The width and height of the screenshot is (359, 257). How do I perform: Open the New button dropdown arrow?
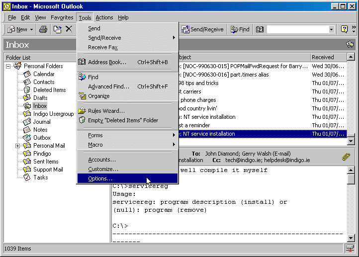point(32,29)
